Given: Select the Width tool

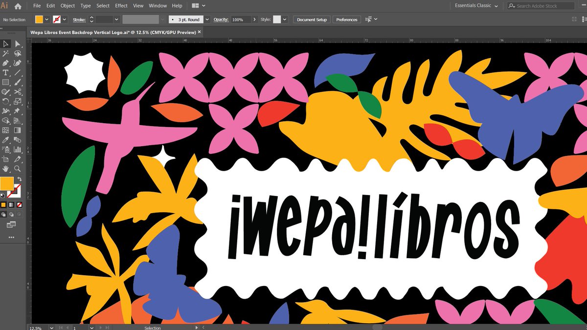Looking at the screenshot, I should pos(6,111).
